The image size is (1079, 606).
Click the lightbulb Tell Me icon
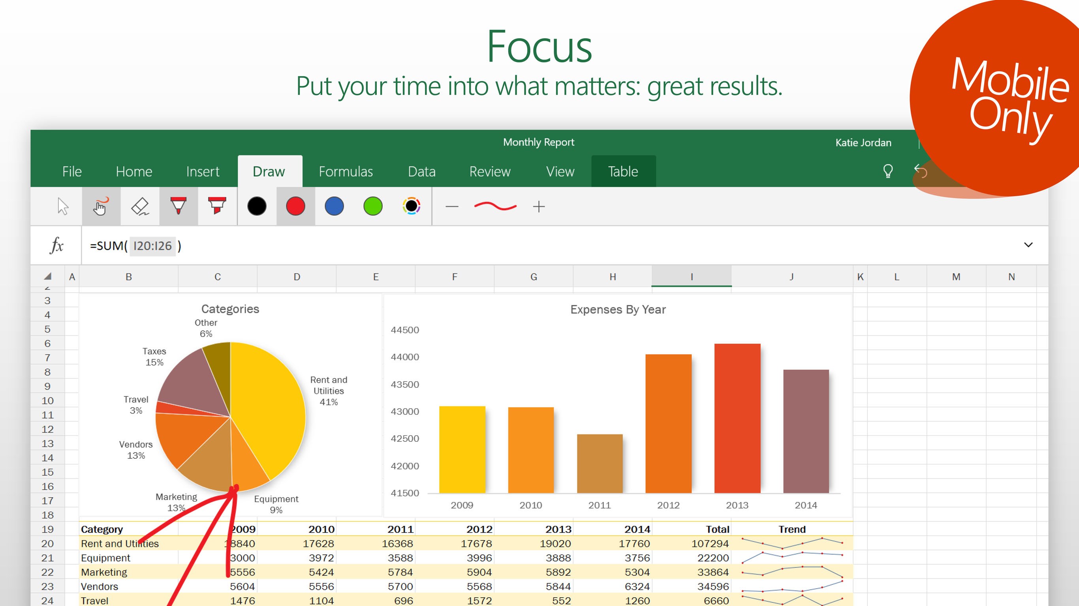coord(887,171)
